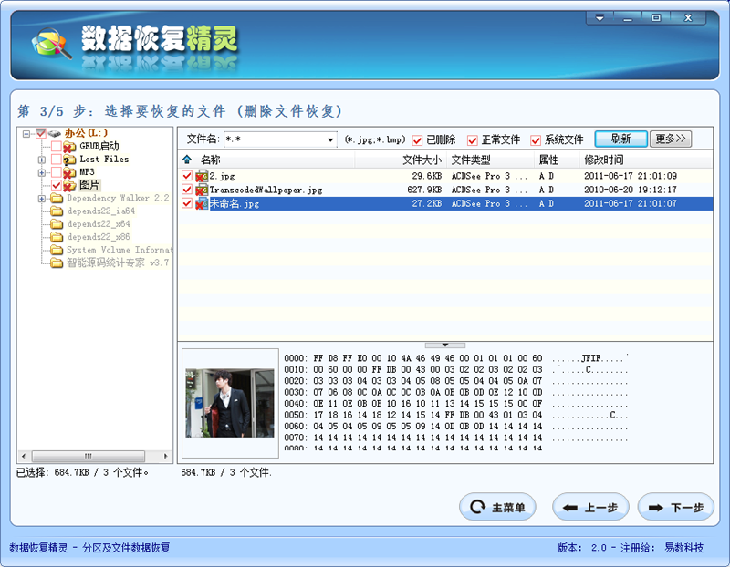The image size is (730, 567).
Task: Click the 图片 deleted folder icon
Action: [x=69, y=185]
